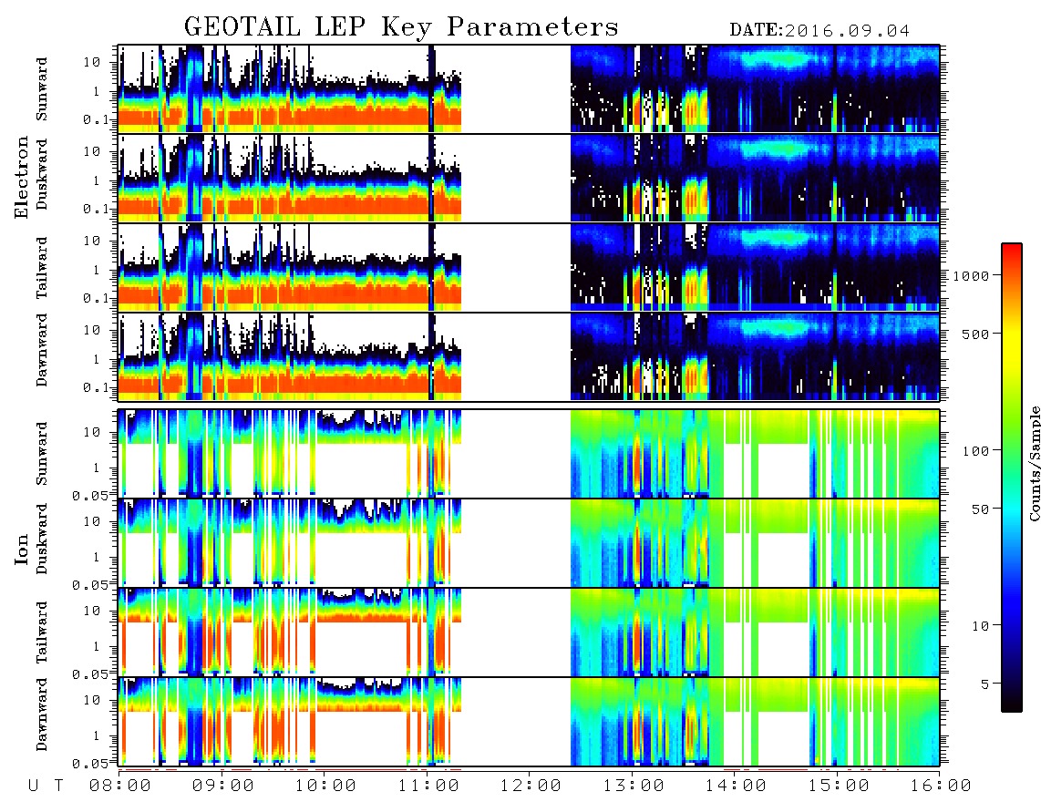This screenshot has height=802, width=1041.
Task: Click the 1000 colorbar tick label
Action: point(971,275)
